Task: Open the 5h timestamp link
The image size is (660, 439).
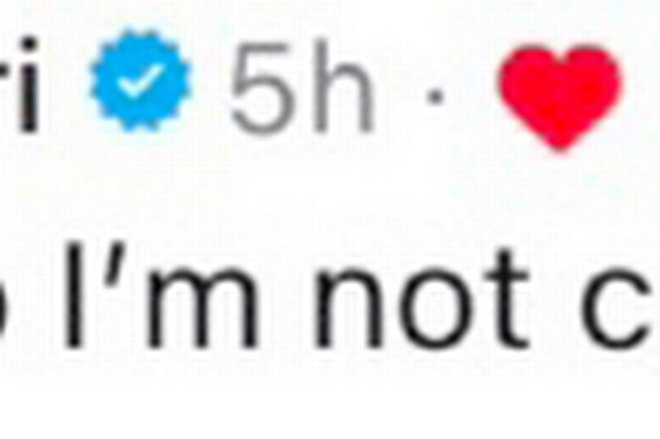Action: coord(302,86)
